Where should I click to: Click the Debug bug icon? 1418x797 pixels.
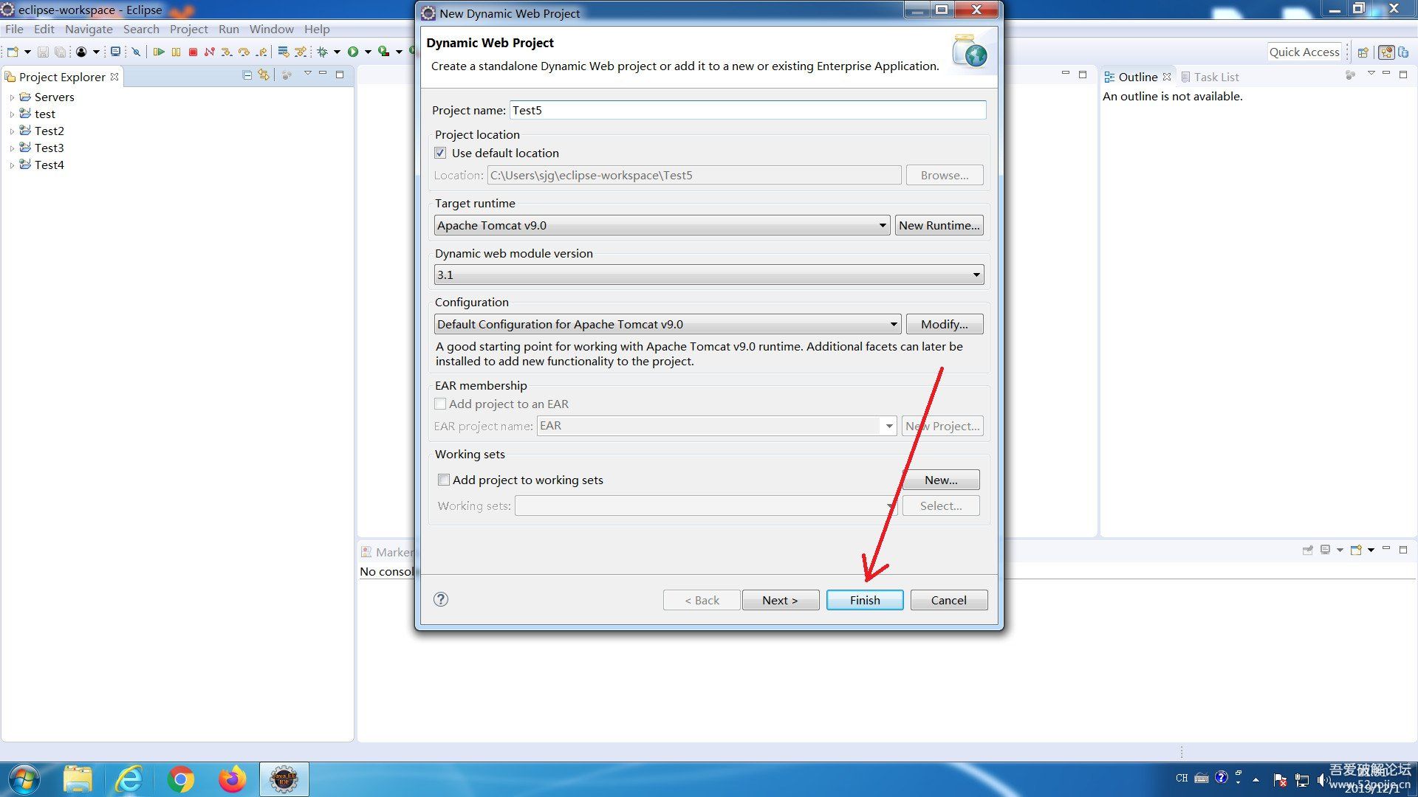click(x=323, y=52)
